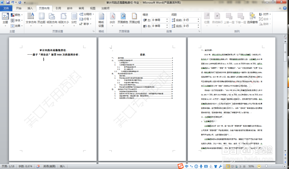289x169 pixels.
Task: Click the 页面: 1/18 page indicator
Action: click(8, 166)
